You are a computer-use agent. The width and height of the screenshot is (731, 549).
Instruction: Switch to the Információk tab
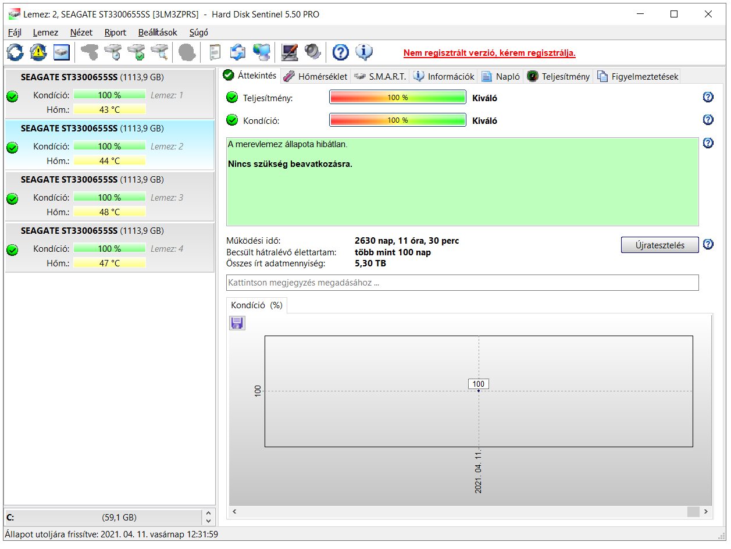click(x=444, y=76)
